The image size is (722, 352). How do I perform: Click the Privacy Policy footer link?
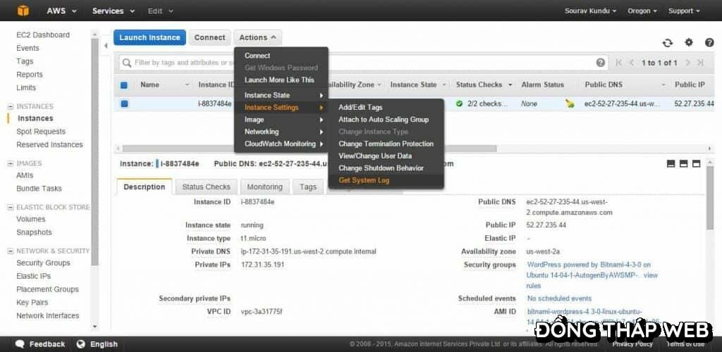point(632,344)
